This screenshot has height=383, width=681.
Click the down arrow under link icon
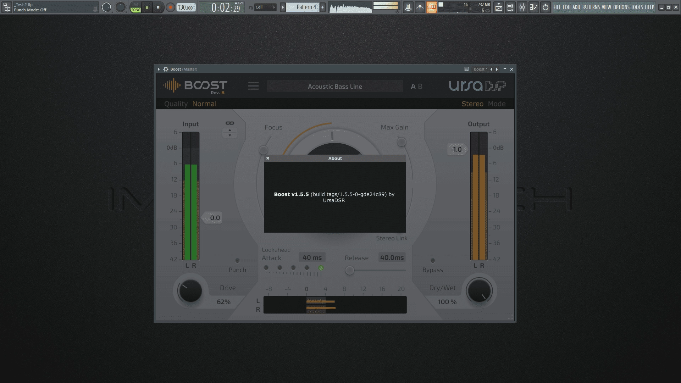(x=230, y=135)
